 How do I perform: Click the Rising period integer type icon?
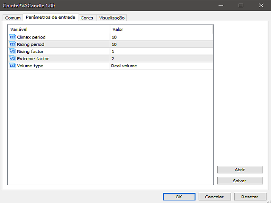coord(12,44)
